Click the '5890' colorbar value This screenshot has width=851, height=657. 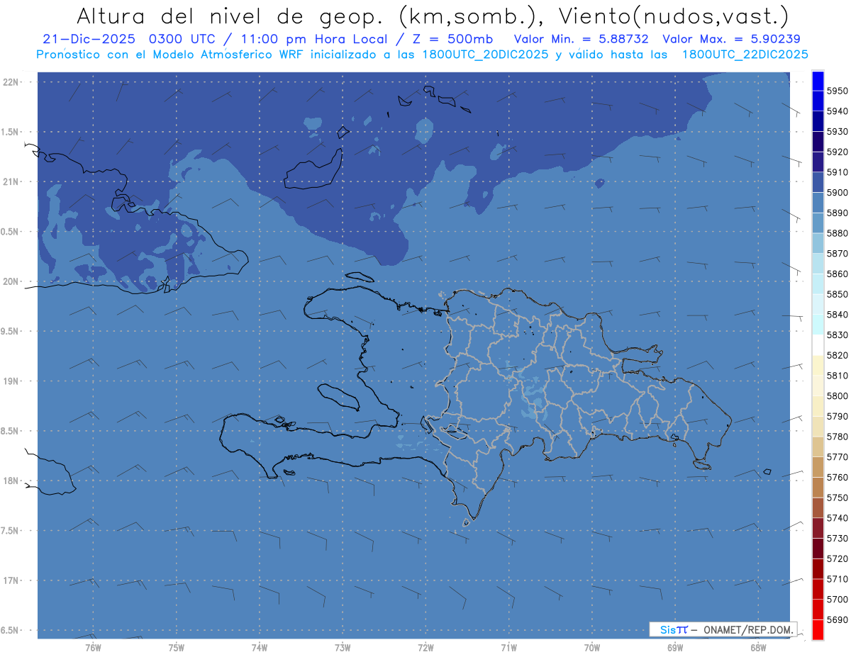838,213
